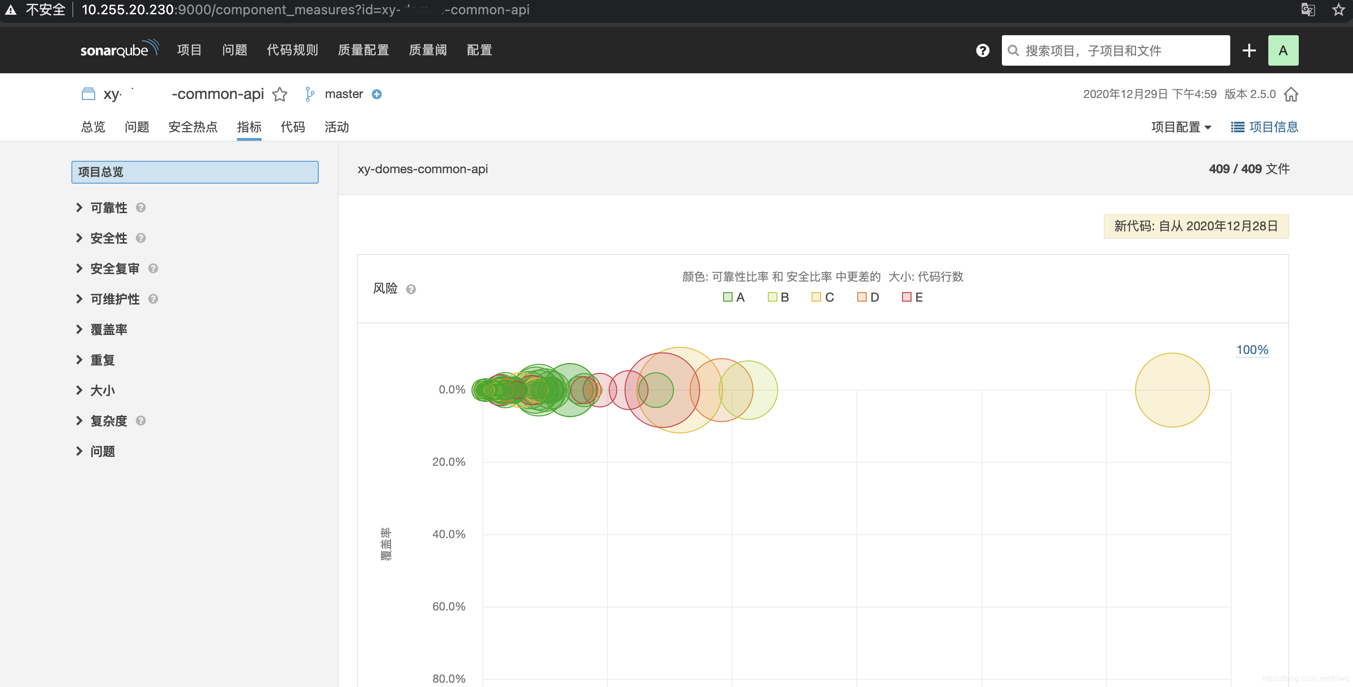Click the master branch icon

click(310, 94)
